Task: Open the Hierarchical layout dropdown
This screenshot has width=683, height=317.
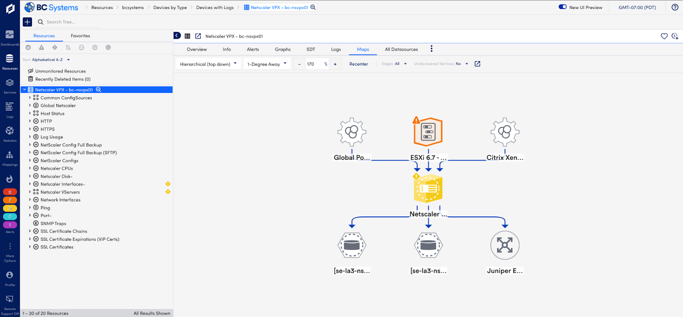Action: point(208,64)
